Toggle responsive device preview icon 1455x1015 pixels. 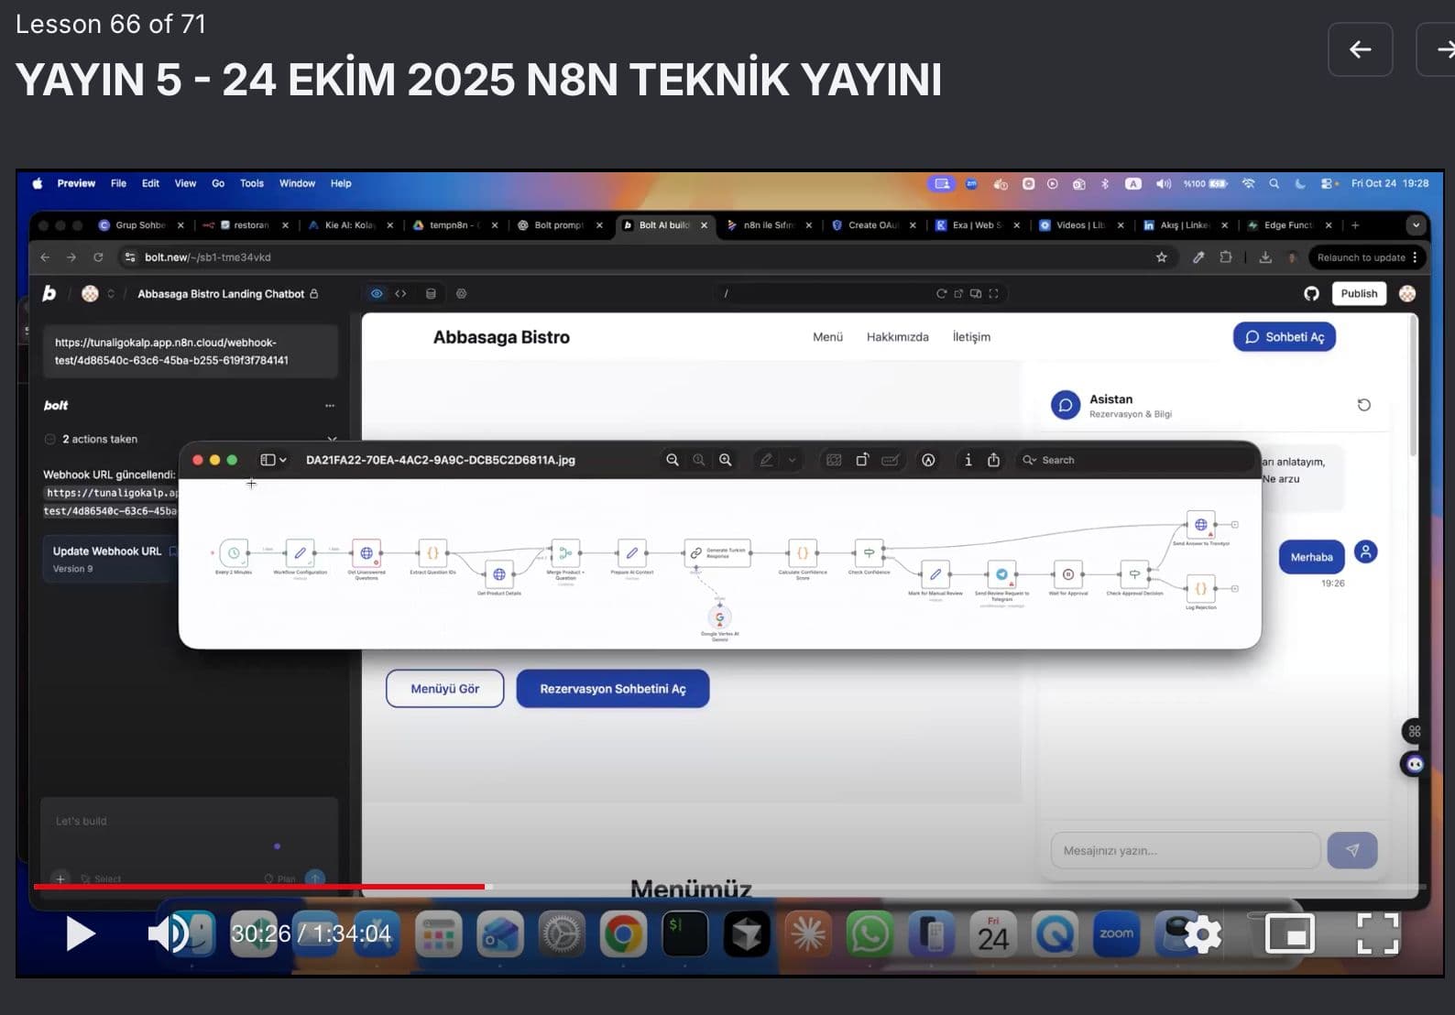976,294
